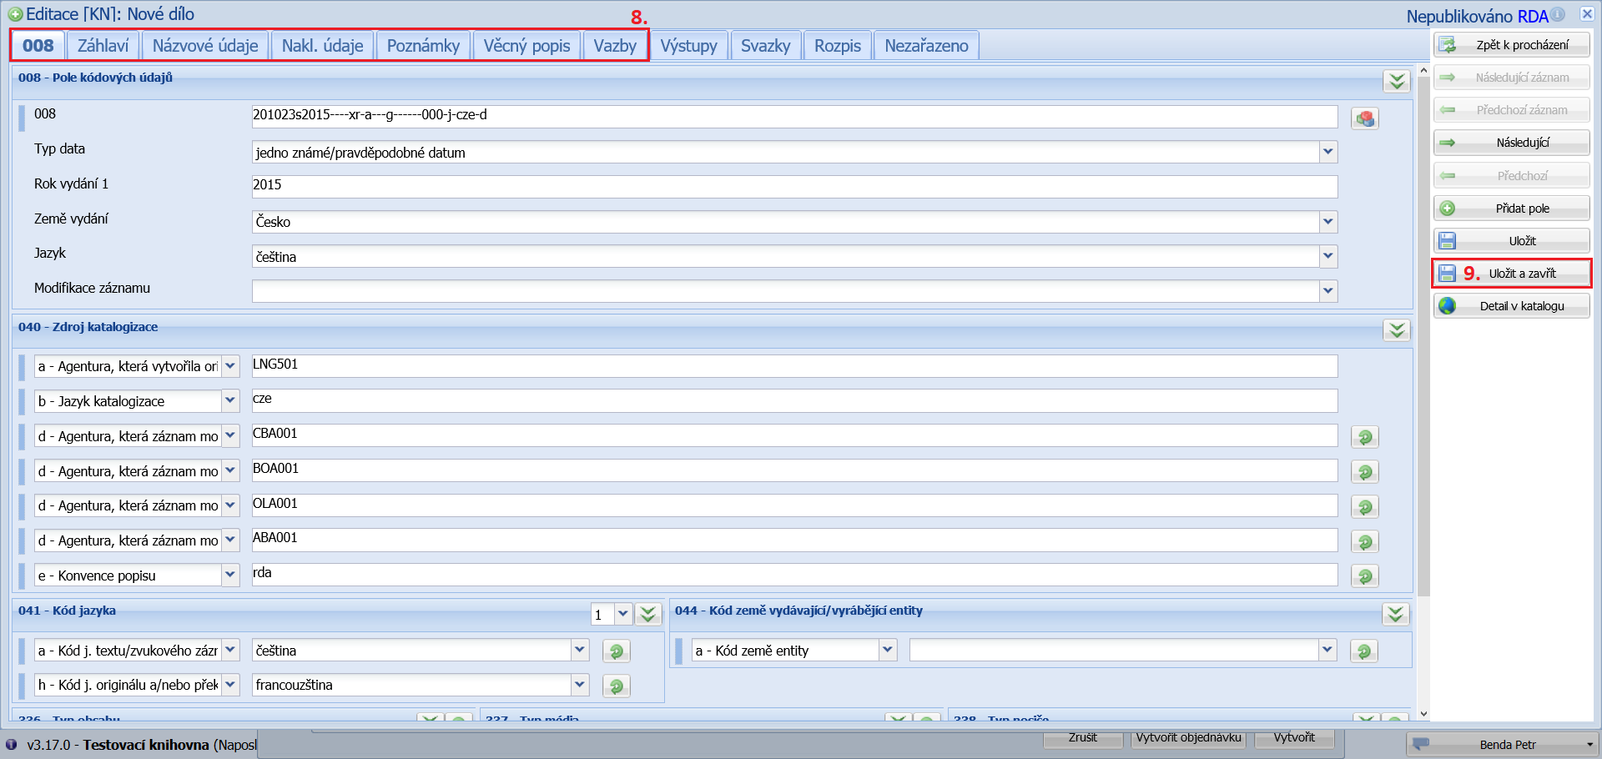Click the LNG501 agency input field

(794, 365)
